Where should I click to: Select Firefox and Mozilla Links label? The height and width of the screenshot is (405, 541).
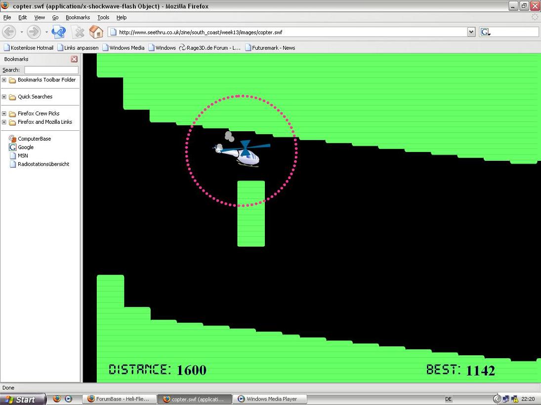click(x=45, y=122)
